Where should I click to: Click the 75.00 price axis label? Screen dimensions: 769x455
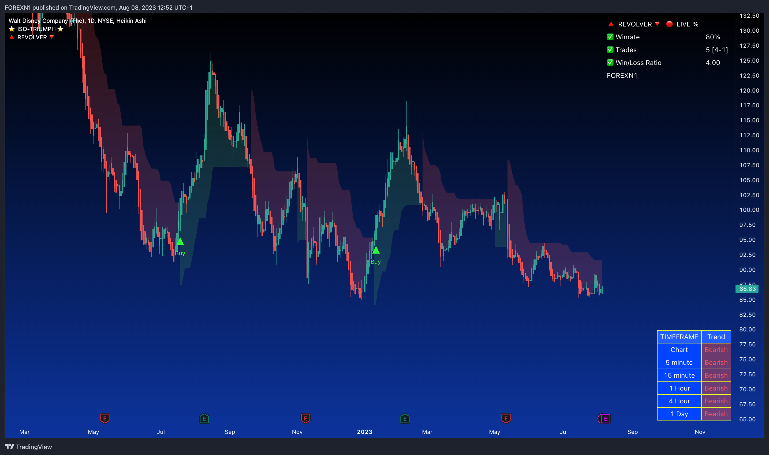(747, 359)
